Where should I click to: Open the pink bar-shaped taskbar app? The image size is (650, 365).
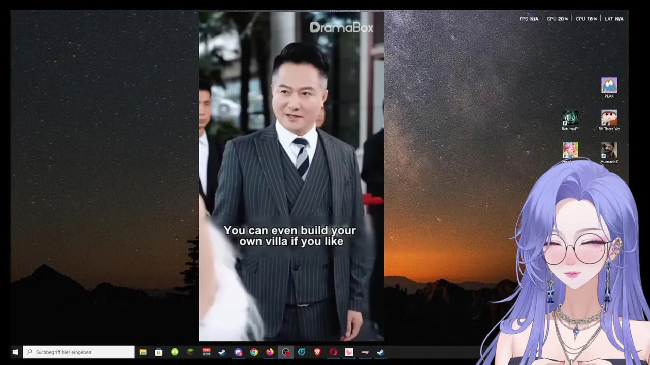[x=365, y=352]
